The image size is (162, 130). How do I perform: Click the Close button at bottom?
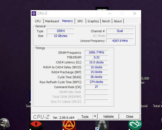[130, 117]
